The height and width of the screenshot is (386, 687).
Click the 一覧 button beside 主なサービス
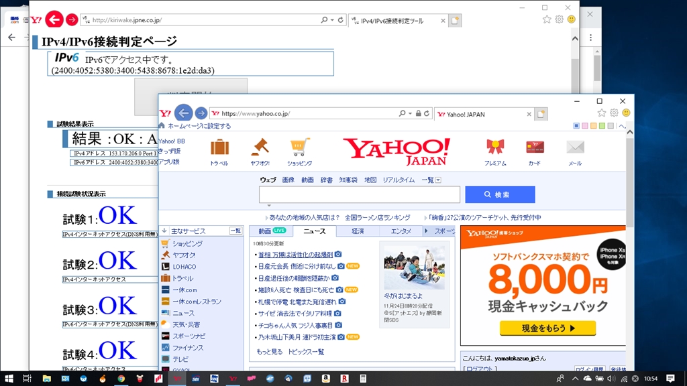[x=235, y=231]
